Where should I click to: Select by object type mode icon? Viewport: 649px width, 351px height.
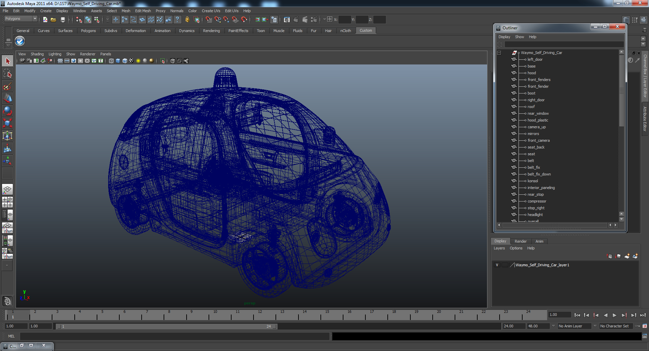(88, 20)
